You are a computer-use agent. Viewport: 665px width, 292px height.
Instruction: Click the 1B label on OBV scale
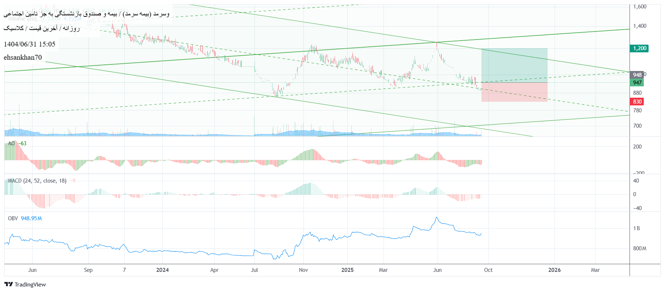pyautogui.click(x=636, y=228)
